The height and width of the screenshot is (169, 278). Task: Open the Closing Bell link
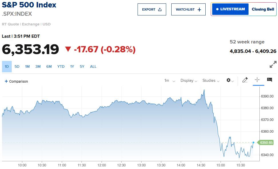coord(263,9)
